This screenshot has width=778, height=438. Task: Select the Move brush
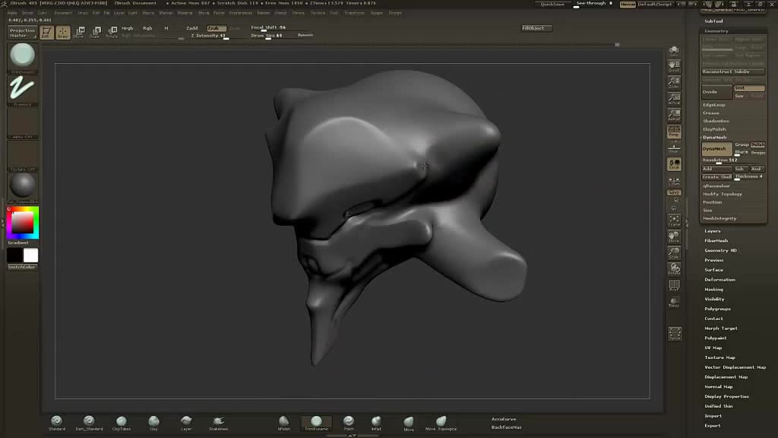tap(408, 423)
